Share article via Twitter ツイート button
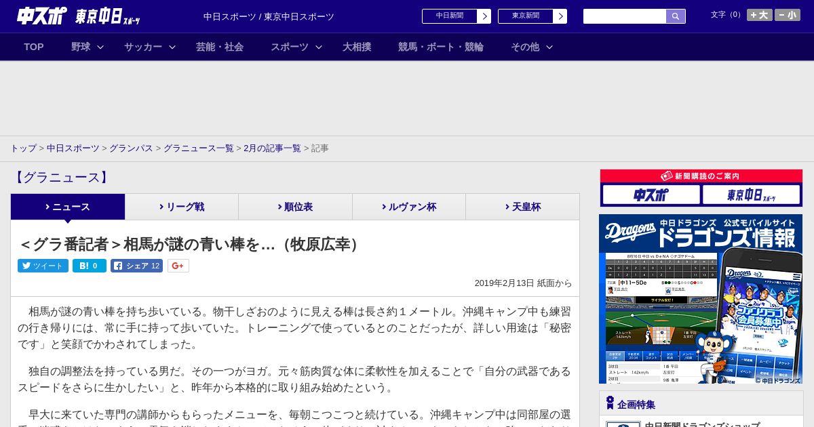This screenshot has width=814, height=427. click(43, 266)
